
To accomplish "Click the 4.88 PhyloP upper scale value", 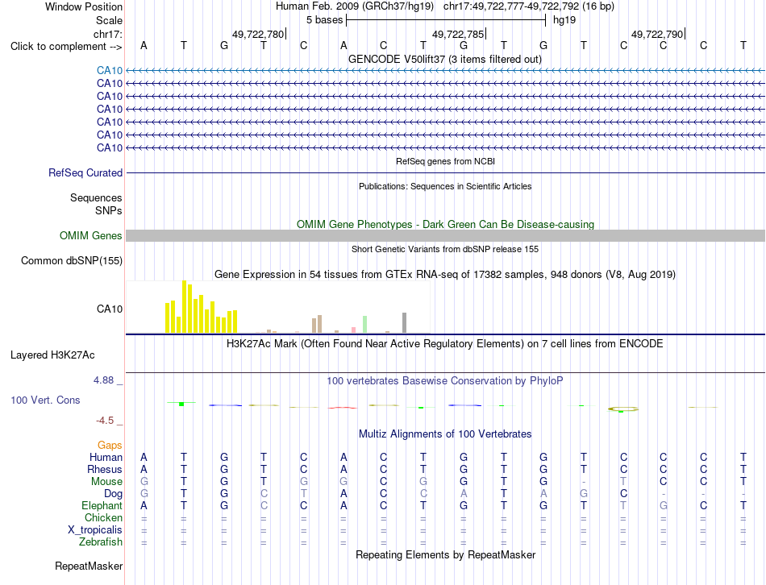I will (103, 380).
